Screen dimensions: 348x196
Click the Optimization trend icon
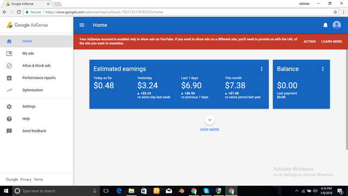pyautogui.click(x=9, y=90)
